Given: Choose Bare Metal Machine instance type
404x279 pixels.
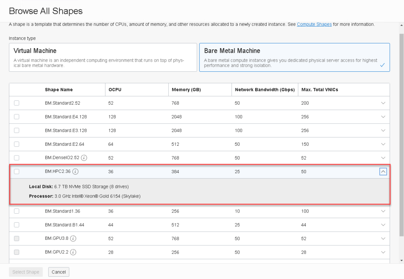Looking at the screenshot, I should [294, 57].
